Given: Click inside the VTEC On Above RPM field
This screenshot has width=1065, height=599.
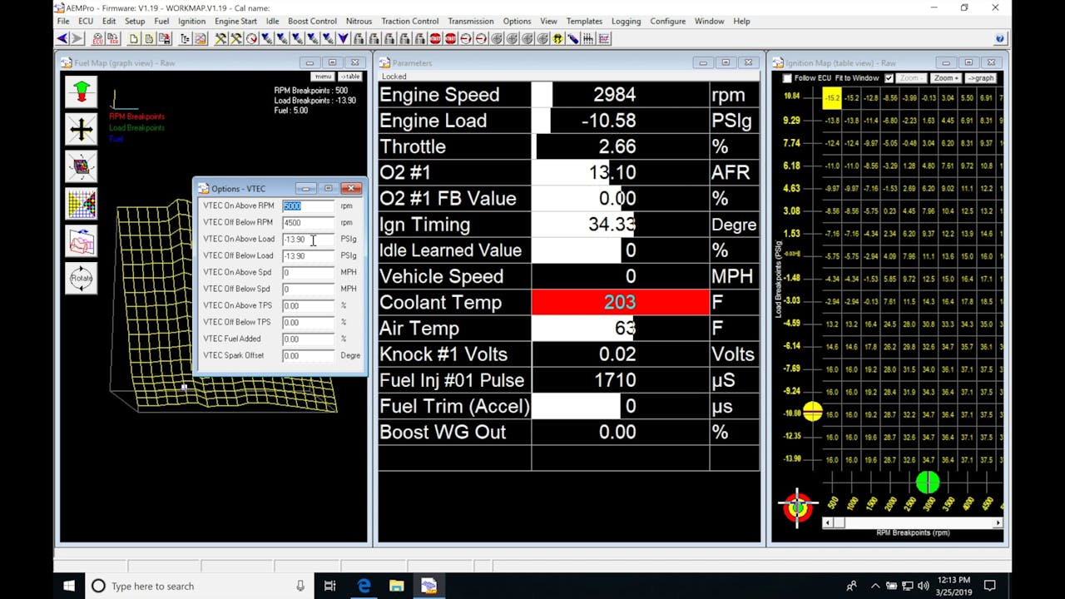Looking at the screenshot, I should (x=308, y=205).
